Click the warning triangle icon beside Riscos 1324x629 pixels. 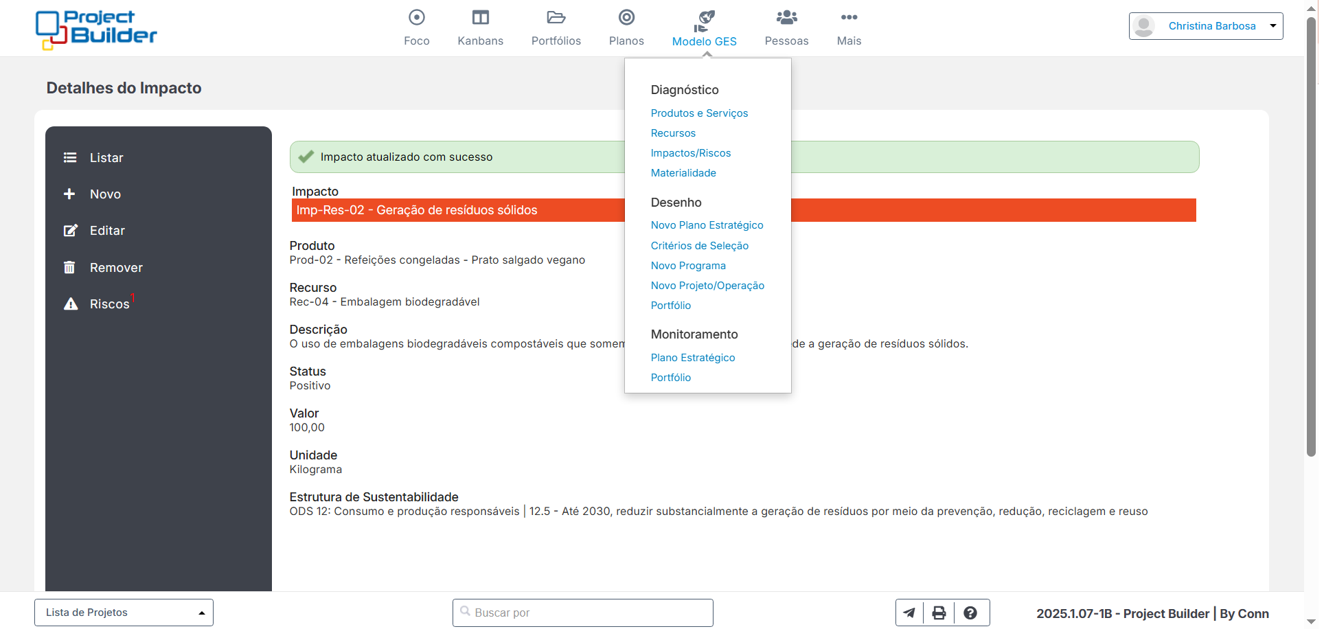click(71, 304)
